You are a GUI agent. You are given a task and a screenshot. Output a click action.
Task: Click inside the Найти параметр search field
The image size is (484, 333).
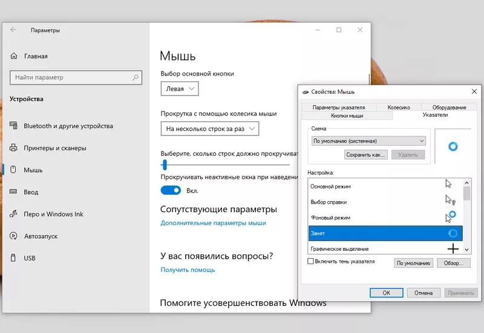(76, 77)
